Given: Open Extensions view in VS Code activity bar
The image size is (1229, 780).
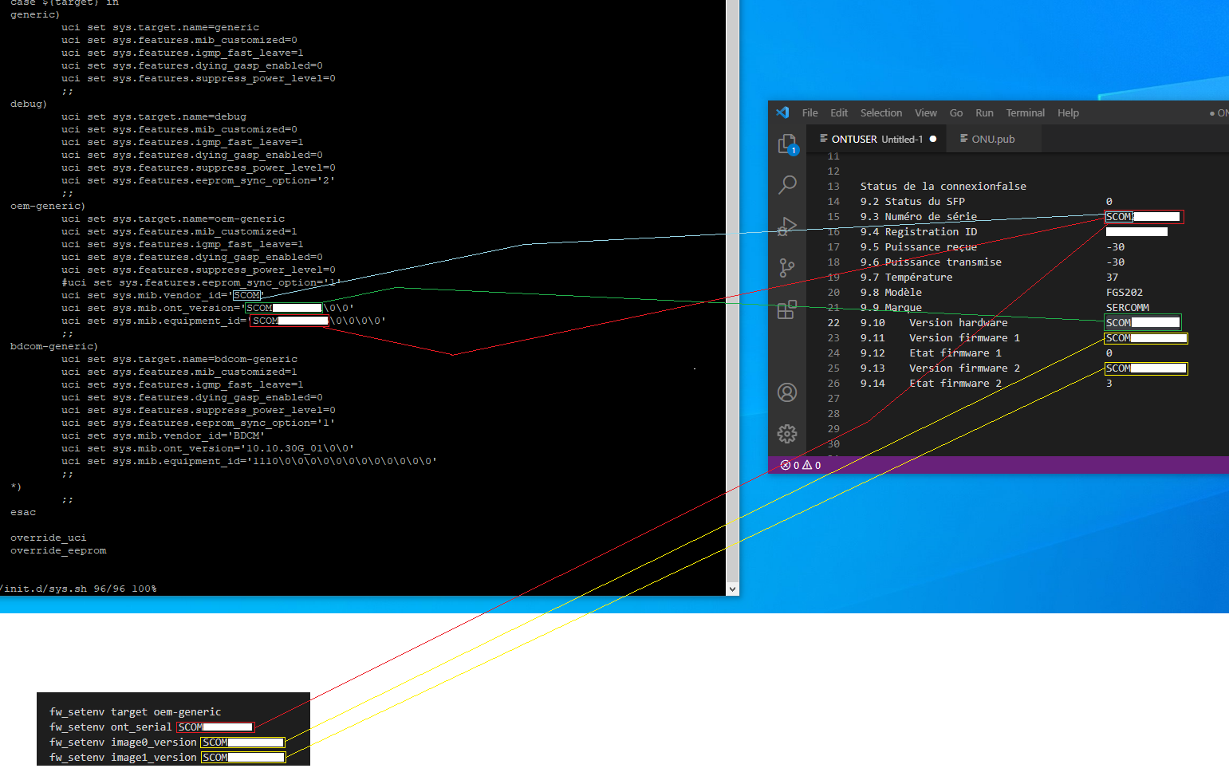Looking at the screenshot, I should (x=787, y=309).
